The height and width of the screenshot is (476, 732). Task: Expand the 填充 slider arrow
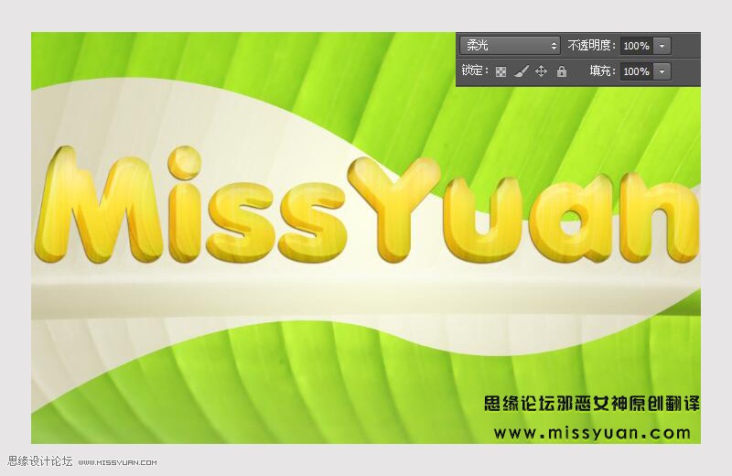tap(662, 71)
